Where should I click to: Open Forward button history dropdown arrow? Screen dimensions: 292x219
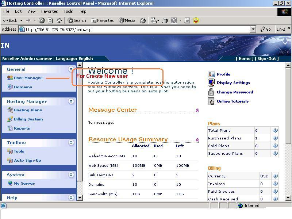35,21
